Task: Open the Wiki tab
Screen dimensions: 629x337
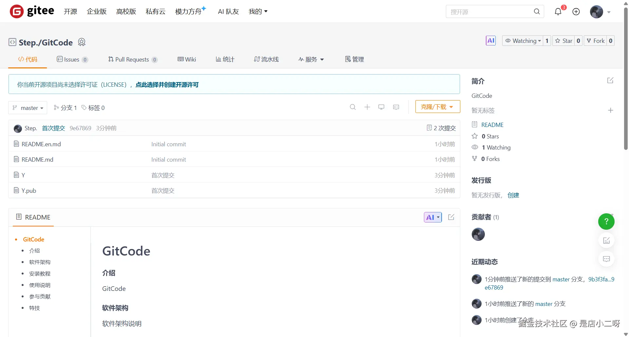Action: tap(187, 59)
